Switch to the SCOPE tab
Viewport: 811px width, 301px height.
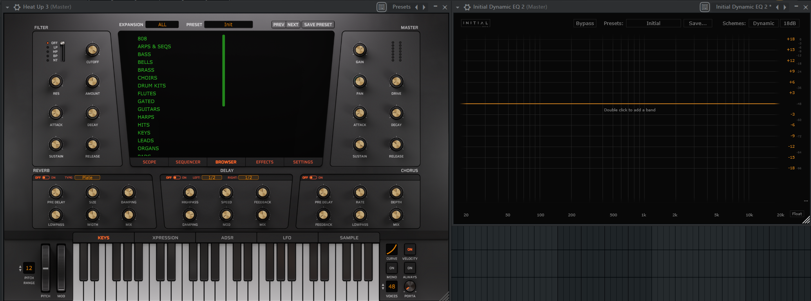click(149, 162)
